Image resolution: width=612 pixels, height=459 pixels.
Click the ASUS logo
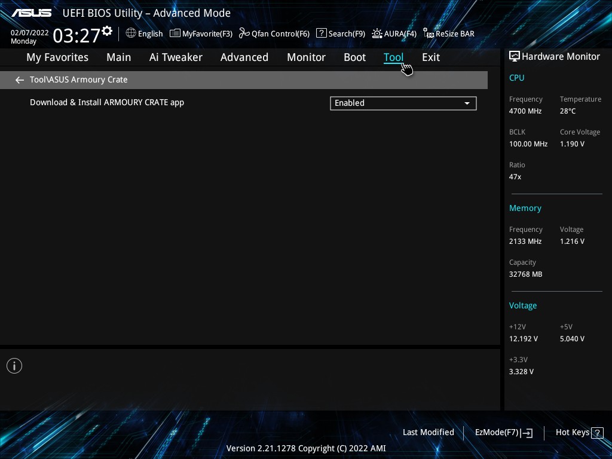(31, 13)
